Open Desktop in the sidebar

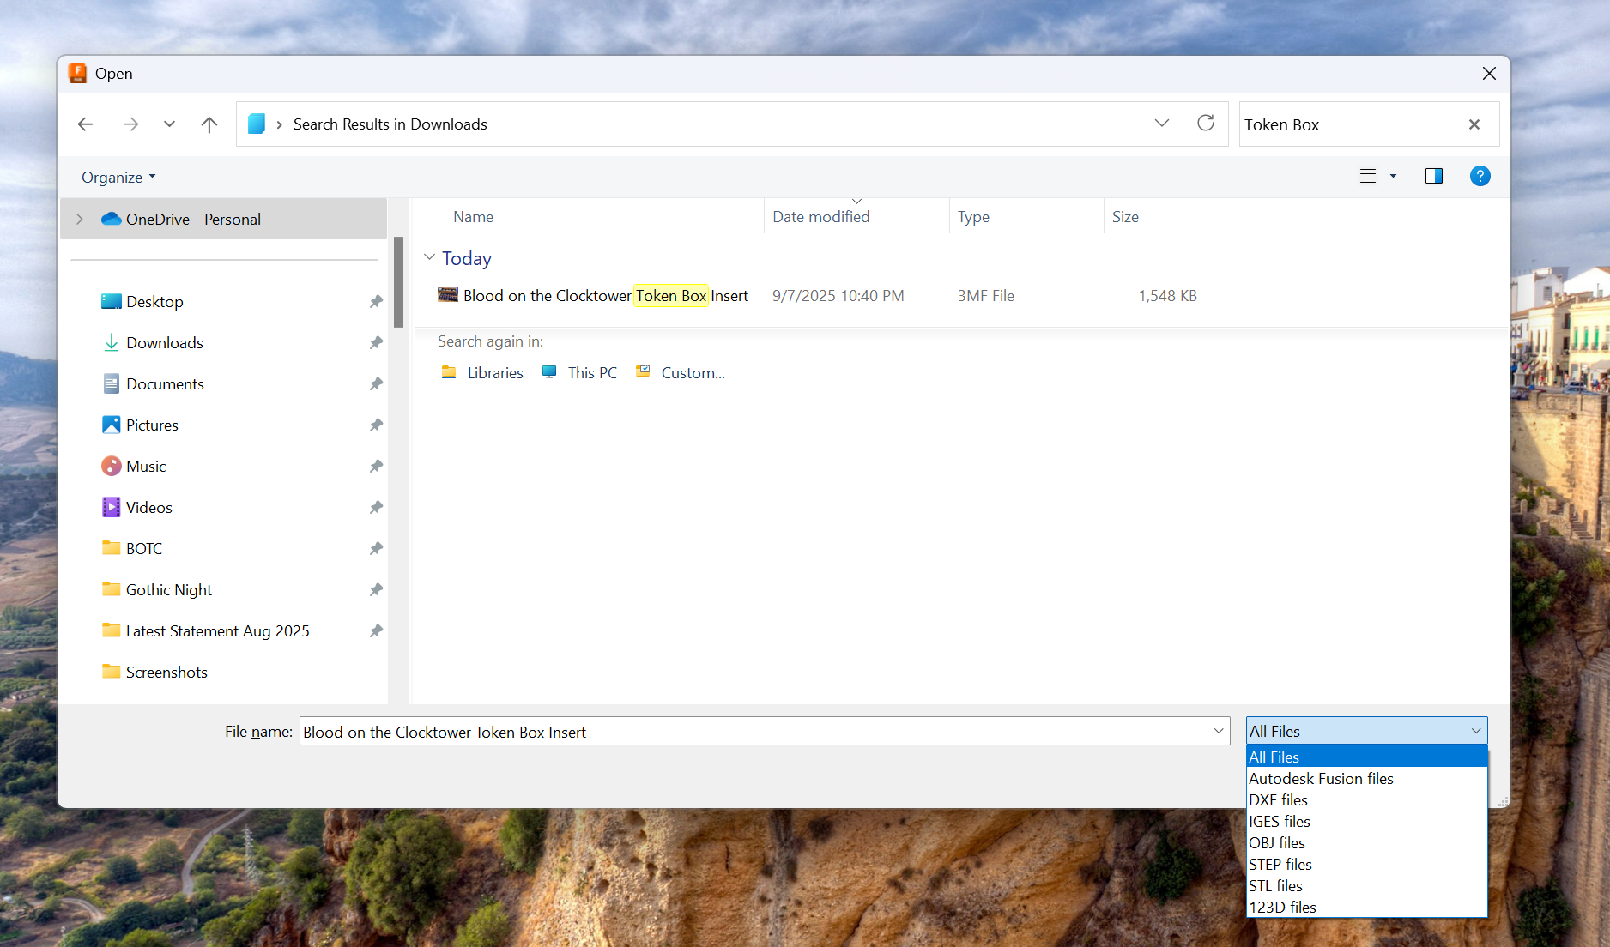click(x=154, y=302)
